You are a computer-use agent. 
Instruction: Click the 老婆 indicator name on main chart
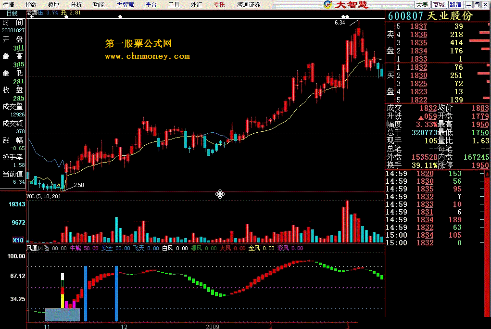pyautogui.click(x=32, y=13)
